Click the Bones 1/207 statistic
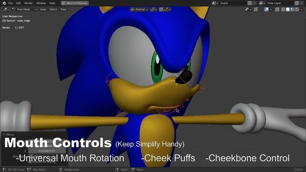Viewport: 306px width, 172px height. coord(13,28)
